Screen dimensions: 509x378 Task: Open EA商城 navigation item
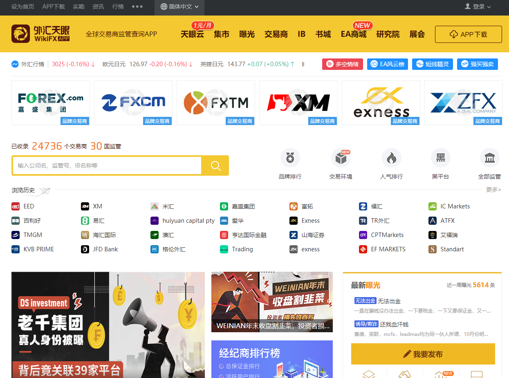pyautogui.click(x=354, y=34)
